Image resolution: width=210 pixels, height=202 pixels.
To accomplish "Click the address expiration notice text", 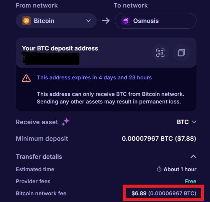I will 94,78.
